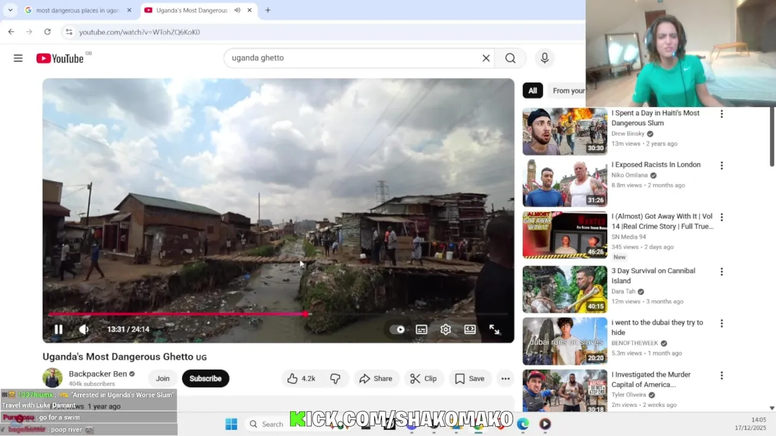Open options for the dubai they try to hide

coord(721,323)
